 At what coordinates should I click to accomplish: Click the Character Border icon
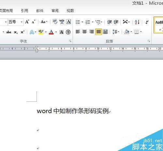coord(68,22)
